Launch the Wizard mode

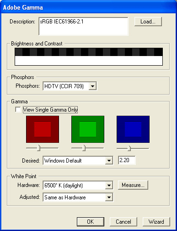point(156,222)
